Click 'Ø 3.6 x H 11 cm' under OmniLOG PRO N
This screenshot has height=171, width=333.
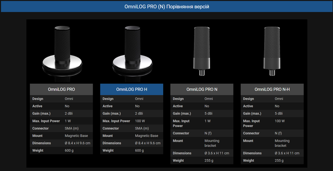coord(217,153)
